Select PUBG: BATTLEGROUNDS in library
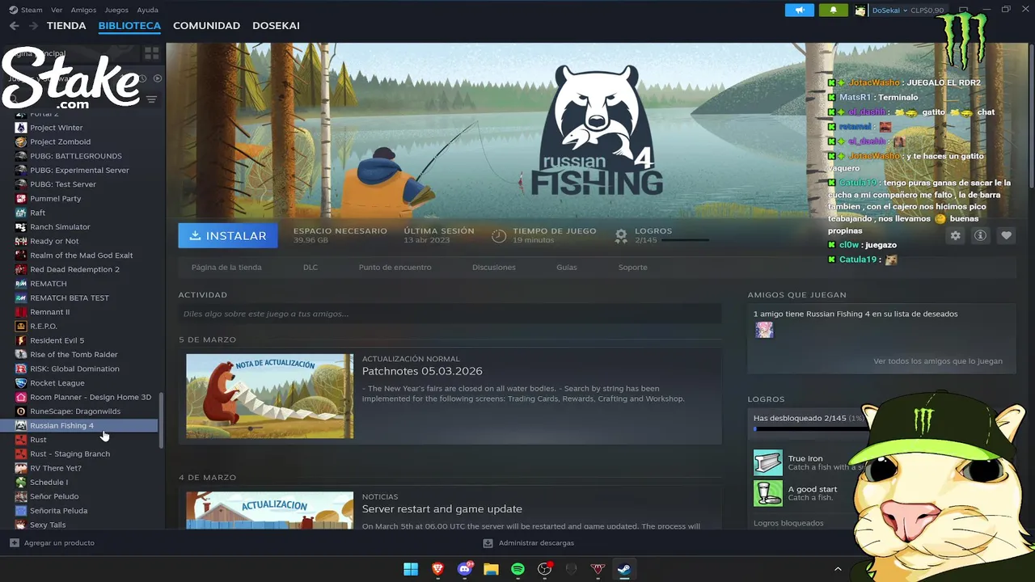 tap(76, 156)
